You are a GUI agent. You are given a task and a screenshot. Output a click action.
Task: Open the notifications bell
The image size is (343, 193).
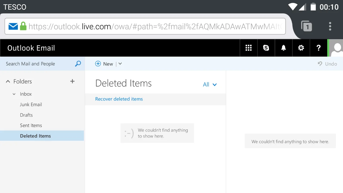284,48
